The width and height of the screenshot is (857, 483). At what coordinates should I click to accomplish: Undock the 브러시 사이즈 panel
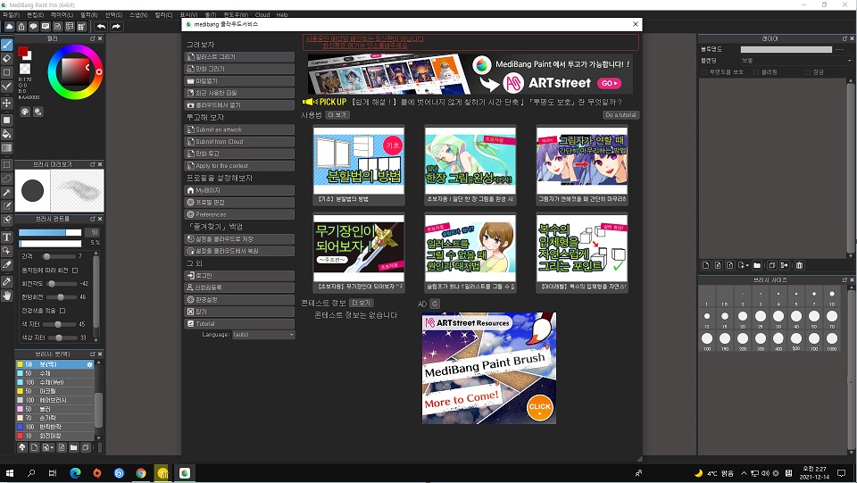coord(844,279)
